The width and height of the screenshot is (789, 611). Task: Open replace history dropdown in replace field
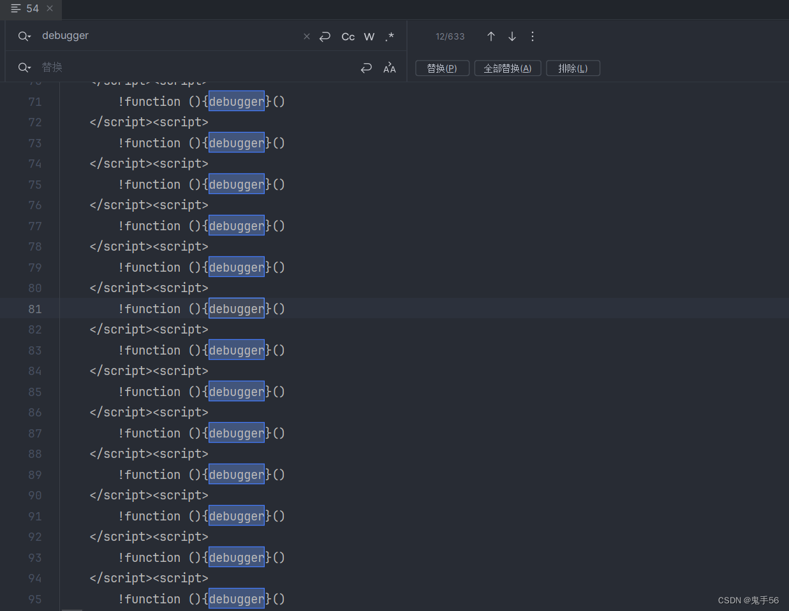click(x=24, y=68)
